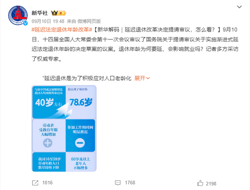Click the chevron arrow beside 展开

click(x=148, y=78)
